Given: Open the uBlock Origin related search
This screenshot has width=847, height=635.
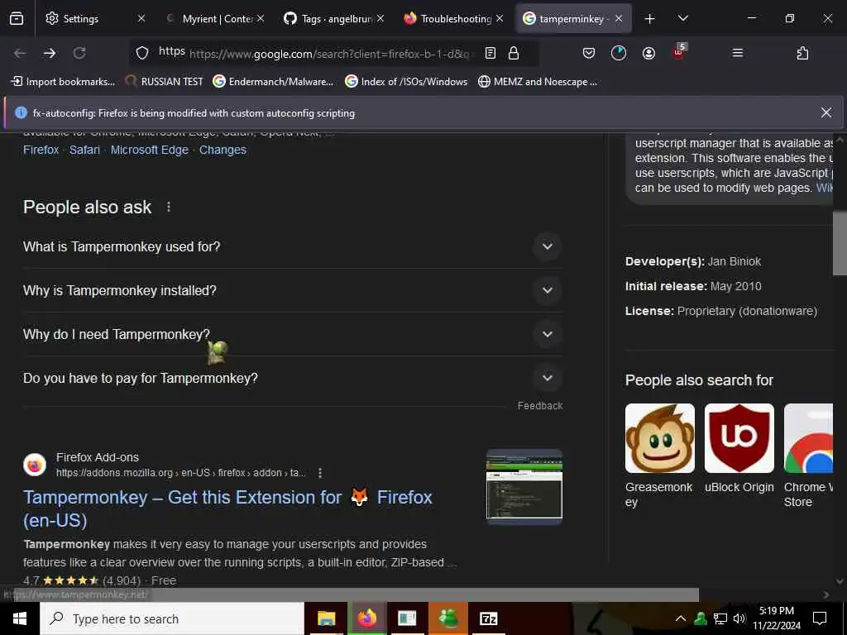Looking at the screenshot, I should pos(739,449).
